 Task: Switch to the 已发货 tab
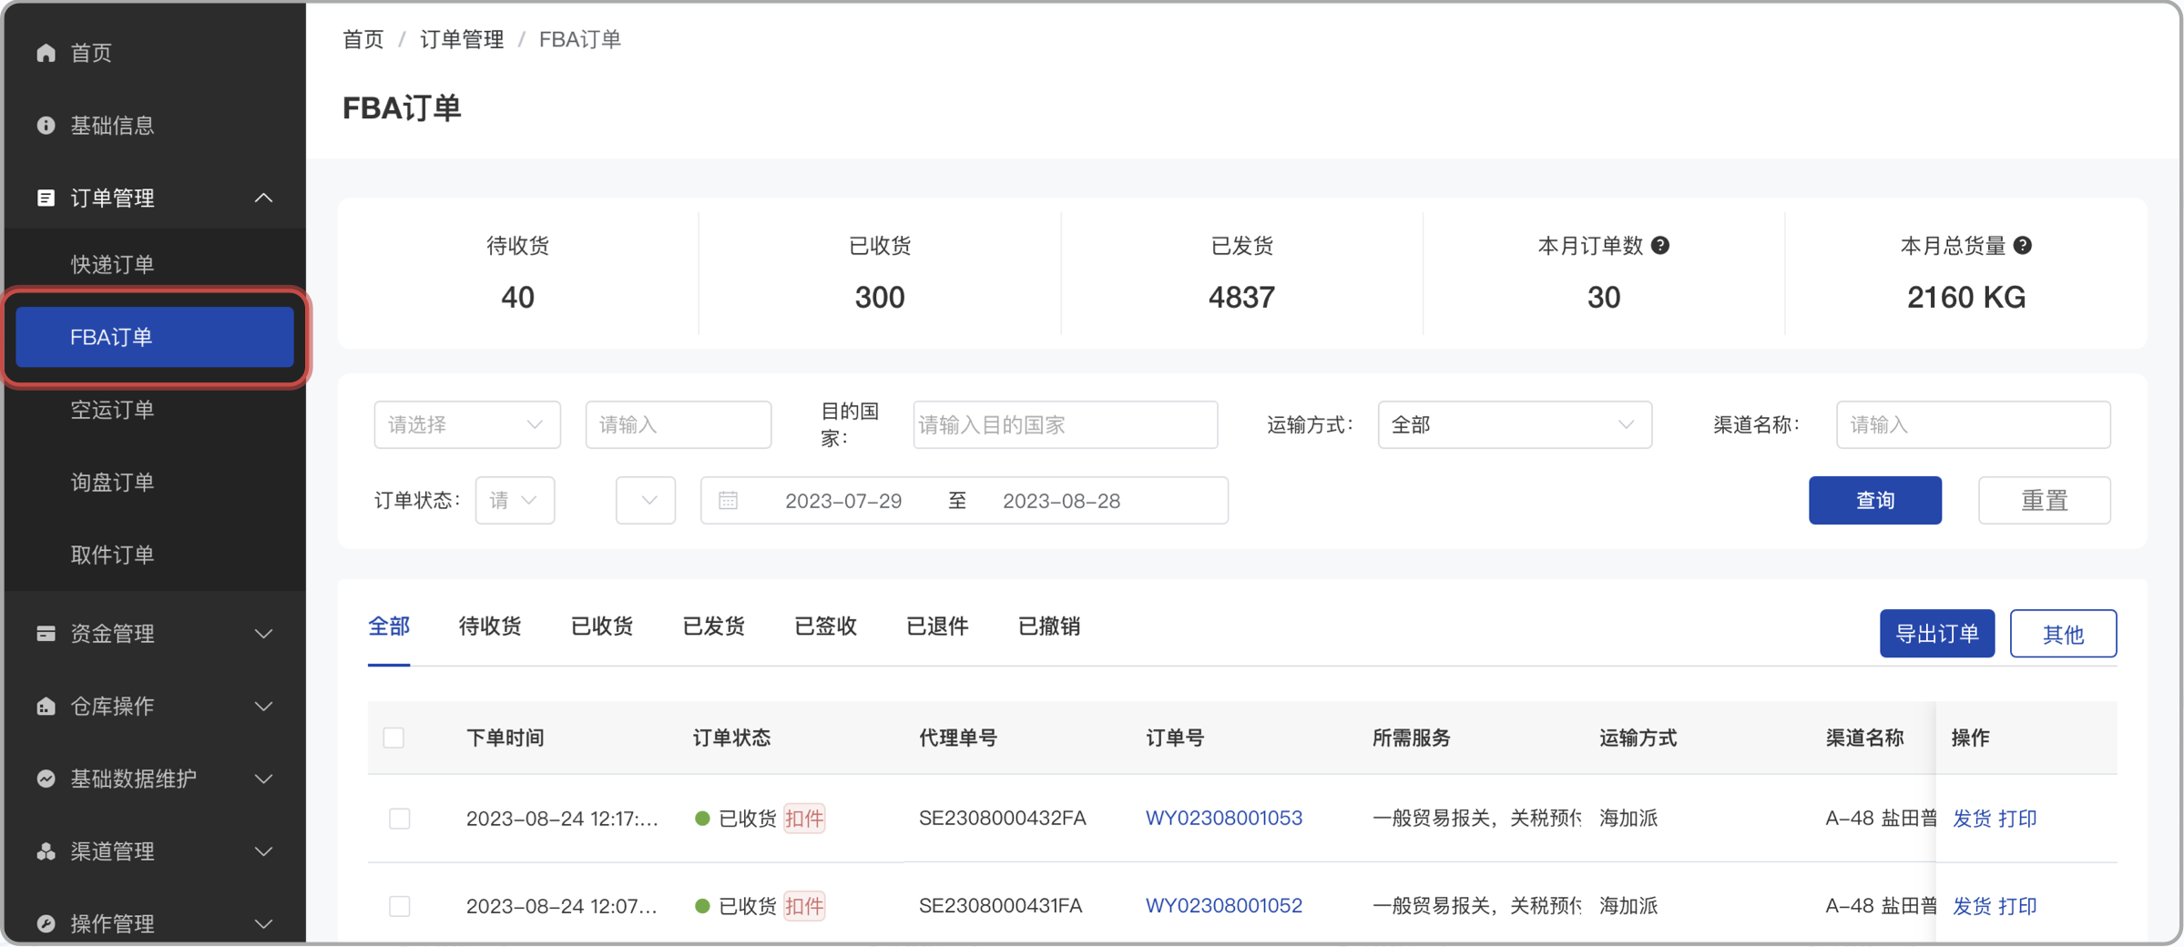tap(713, 626)
